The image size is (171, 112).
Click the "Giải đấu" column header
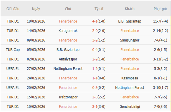[13, 9]
